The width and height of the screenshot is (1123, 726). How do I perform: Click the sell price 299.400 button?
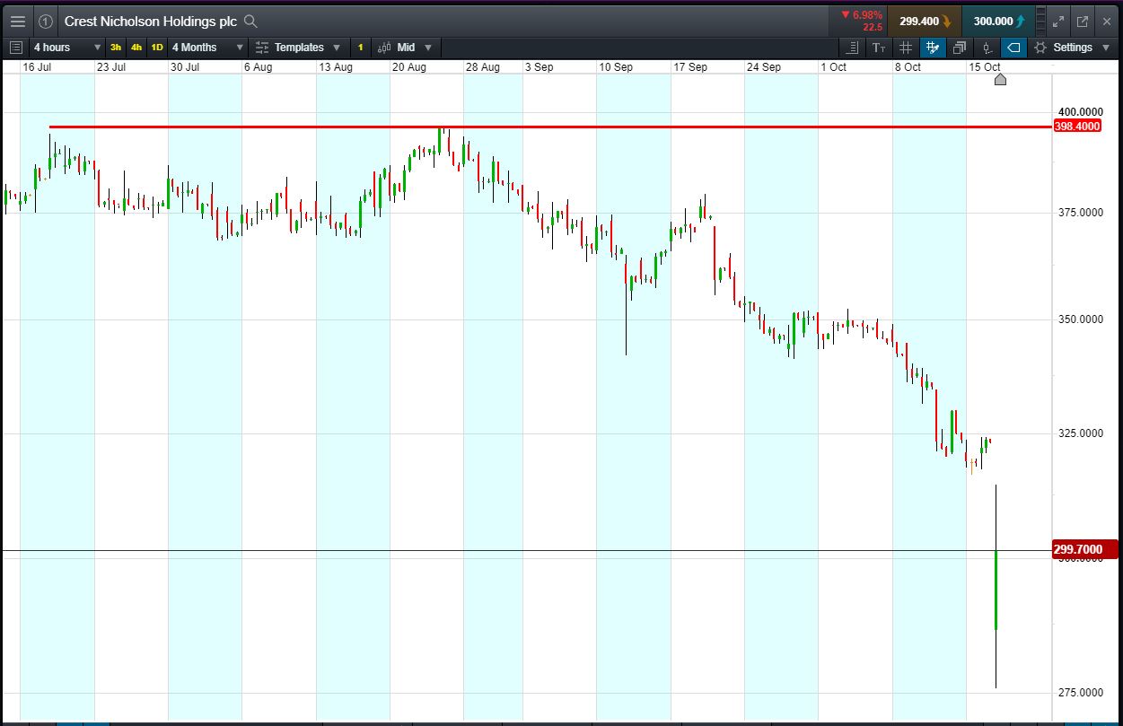tap(924, 21)
